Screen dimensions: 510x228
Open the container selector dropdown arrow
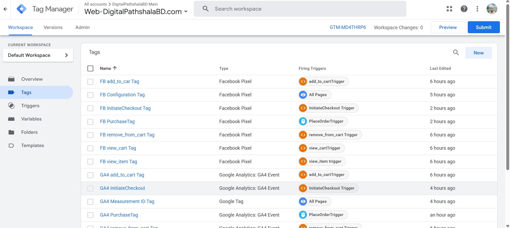pos(186,12)
